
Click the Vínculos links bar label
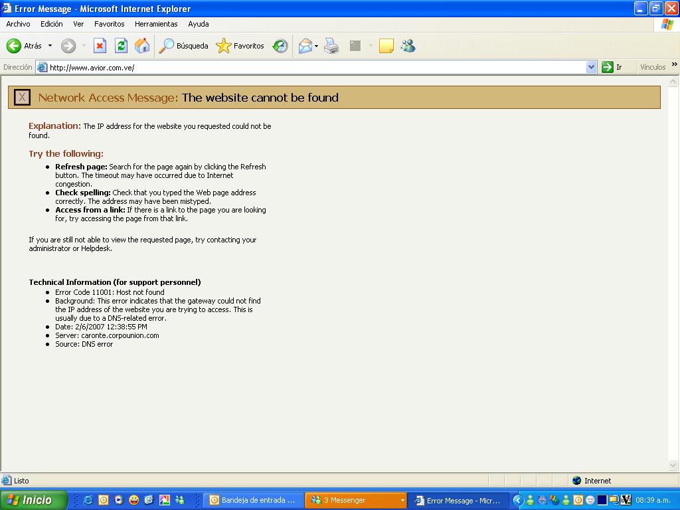pos(653,67)
